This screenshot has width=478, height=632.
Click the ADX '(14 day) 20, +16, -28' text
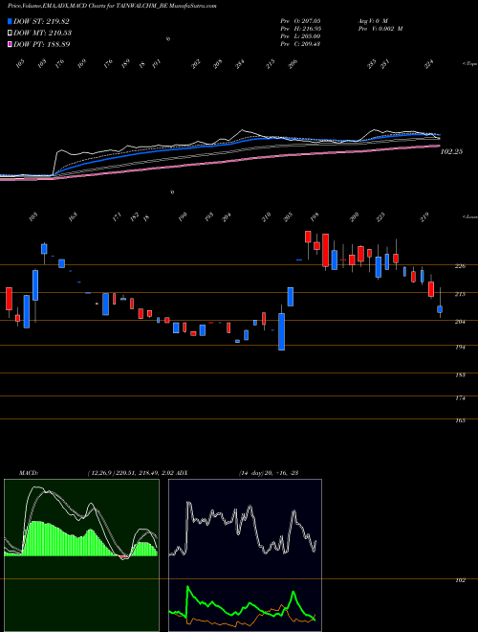tap(269, 472)
